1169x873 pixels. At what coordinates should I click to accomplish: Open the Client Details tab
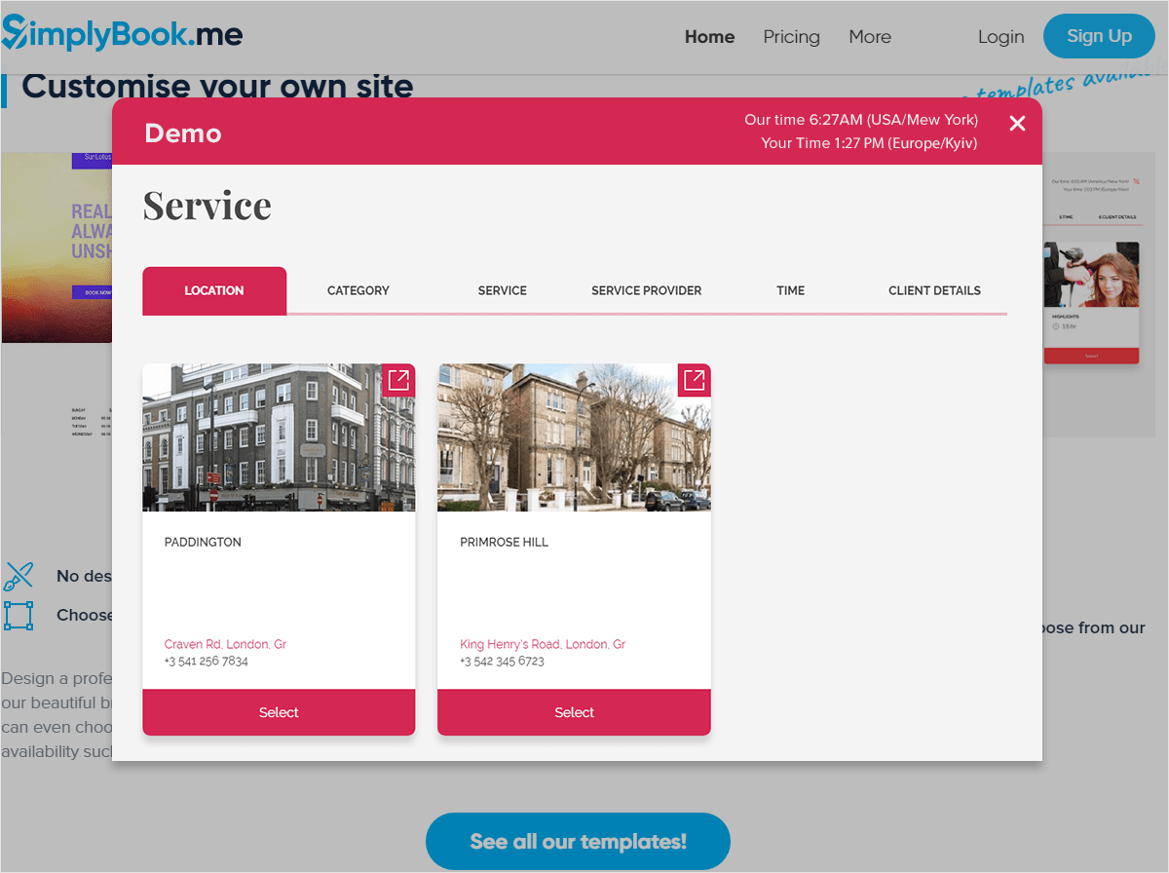click(x=934, y=290)
